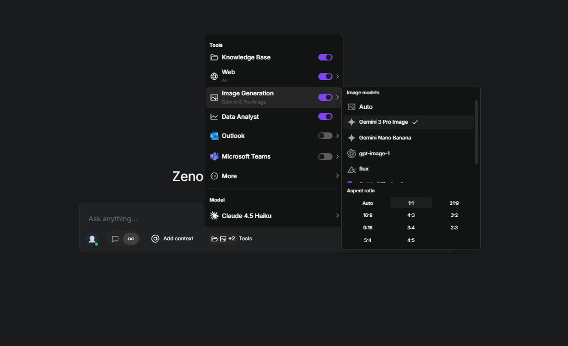Set aspect ratio to 16:9

tap(368, 215)
